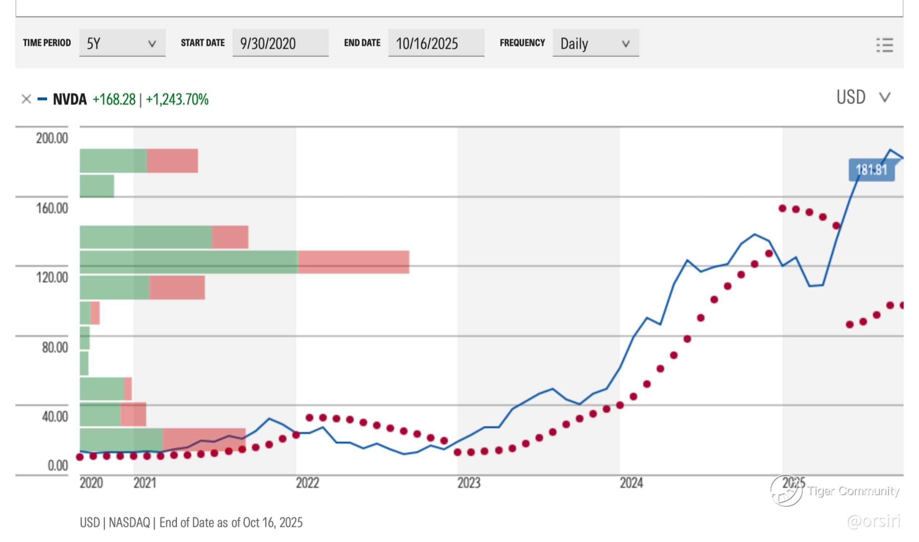Click the Start Date field 9/30/2020
Screen dimensions: 919x542
point(280,43)
